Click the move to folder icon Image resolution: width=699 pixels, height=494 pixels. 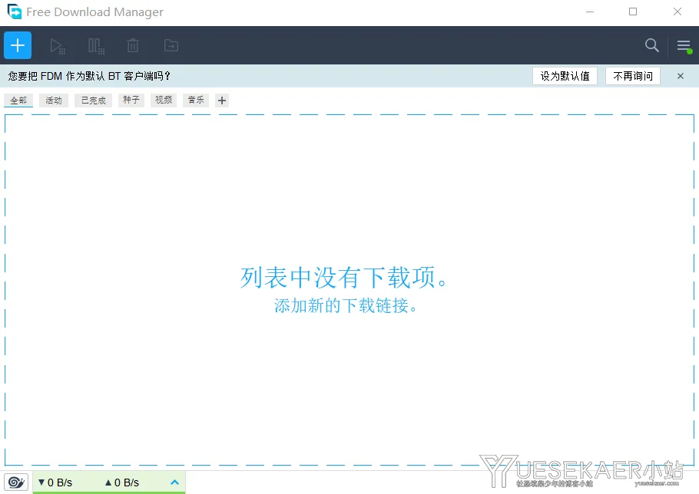tap(171, 45)
